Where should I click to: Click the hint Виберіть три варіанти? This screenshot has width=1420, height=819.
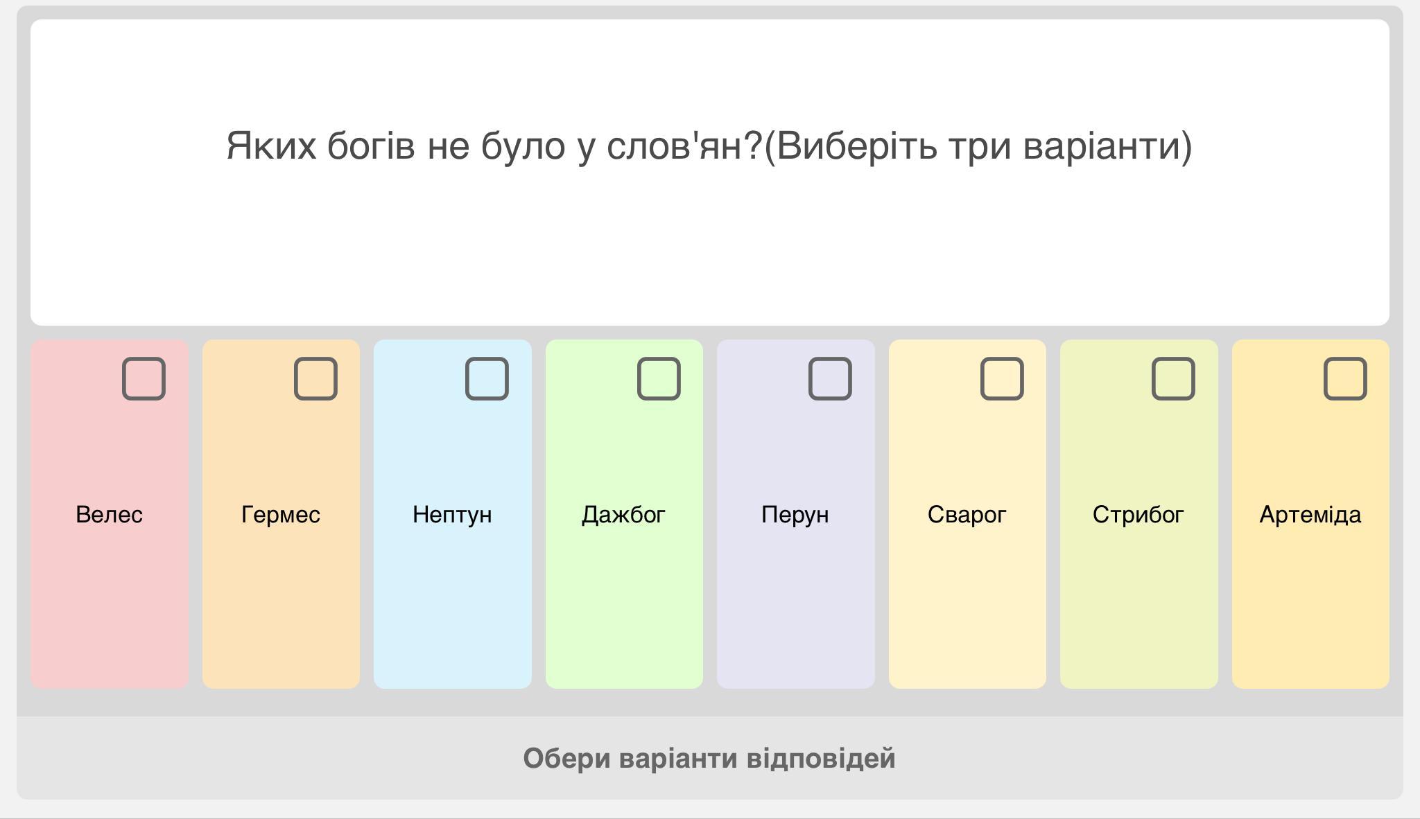pyautogui.click(x=978, y=146)
